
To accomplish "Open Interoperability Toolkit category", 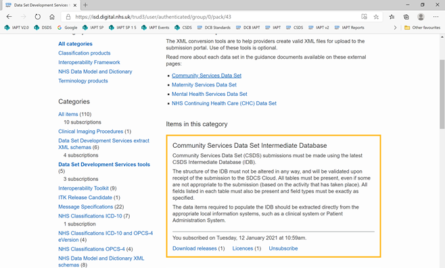I will click(x=83, y=188).
